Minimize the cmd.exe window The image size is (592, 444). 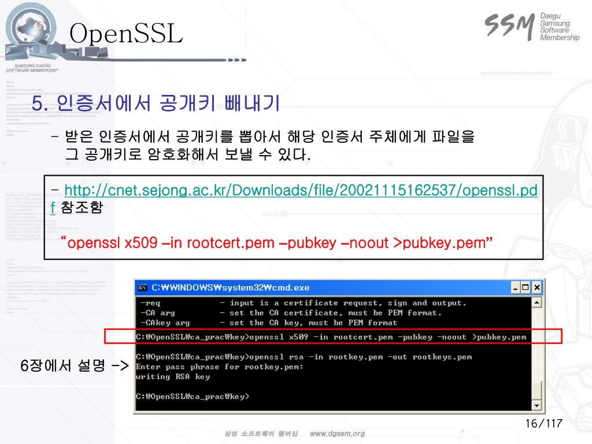point(516,288)
